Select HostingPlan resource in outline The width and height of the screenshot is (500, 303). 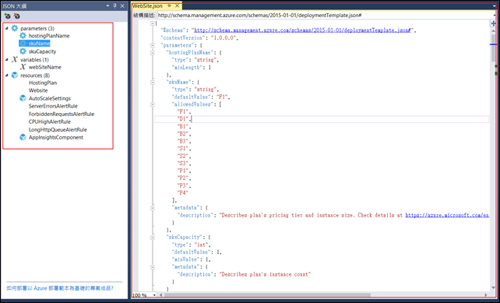point(43,83)
